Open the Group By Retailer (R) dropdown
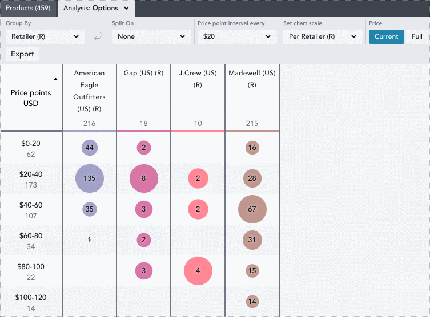 (x=45, y=36)
